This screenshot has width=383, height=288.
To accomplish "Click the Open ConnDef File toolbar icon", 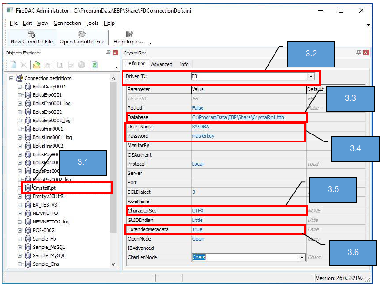I will pyautogui.click(x=82, y=34).
